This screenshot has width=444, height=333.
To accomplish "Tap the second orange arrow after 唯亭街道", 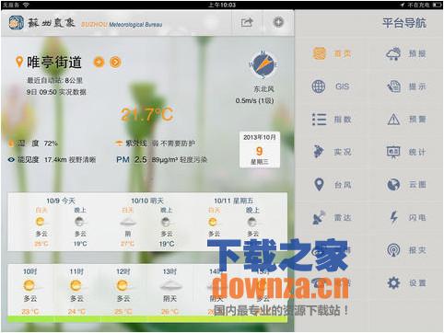I will pos(115,63).
